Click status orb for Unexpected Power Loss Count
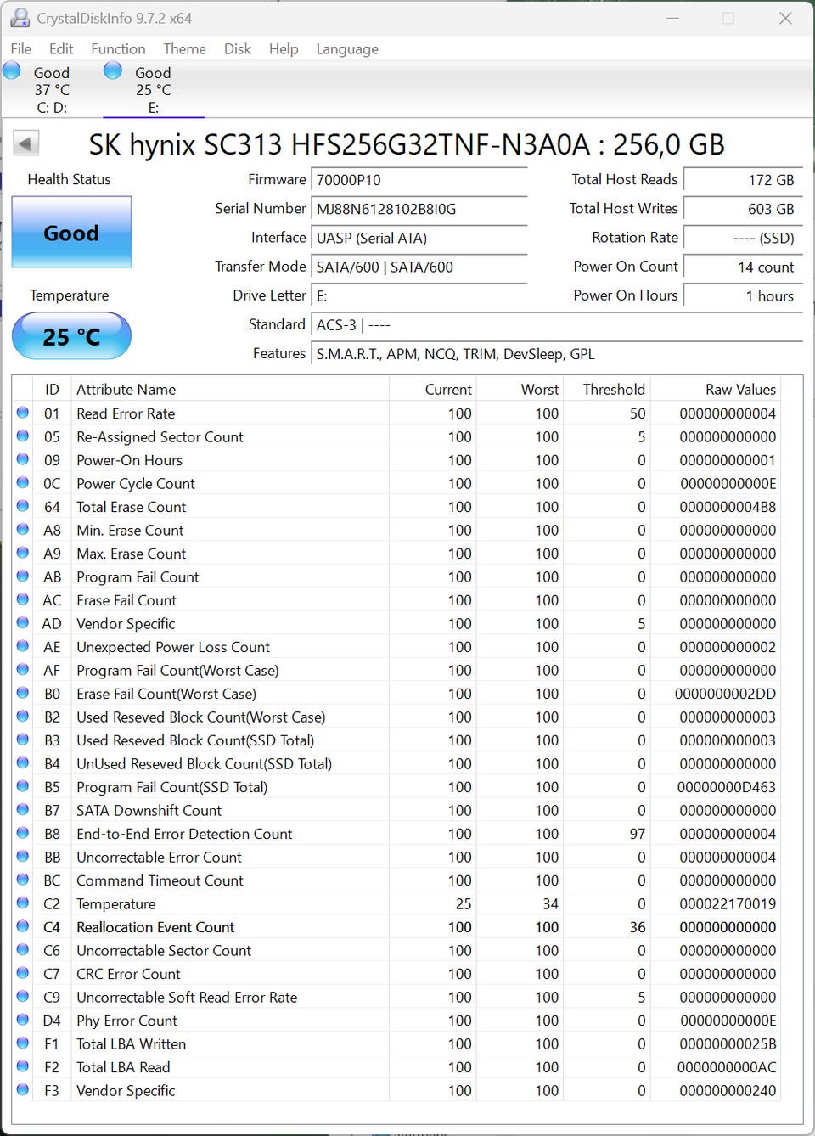Image resolution: width=815 pixels, height=1136 pixels. click(23, 646)
